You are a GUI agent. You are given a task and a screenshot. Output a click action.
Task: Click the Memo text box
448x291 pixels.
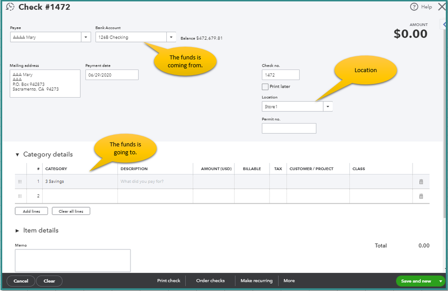(x=73, y=261)
